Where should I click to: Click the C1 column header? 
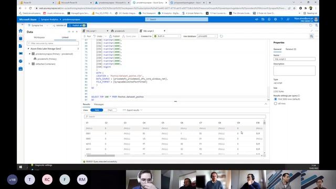(x=87, y=123)
